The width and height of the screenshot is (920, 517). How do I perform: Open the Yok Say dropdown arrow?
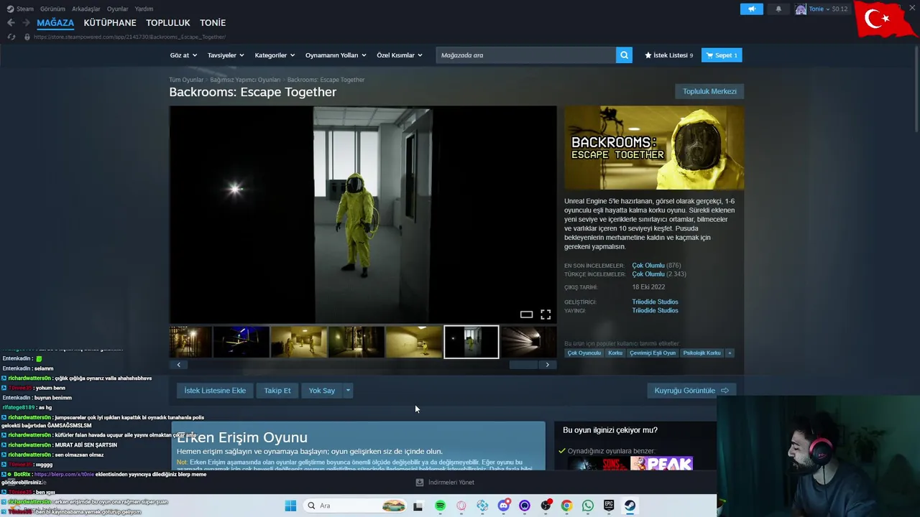(x=348, y=391)
